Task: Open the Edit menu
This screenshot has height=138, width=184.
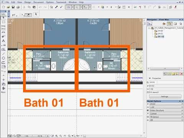Action: (x=13, y=2)
